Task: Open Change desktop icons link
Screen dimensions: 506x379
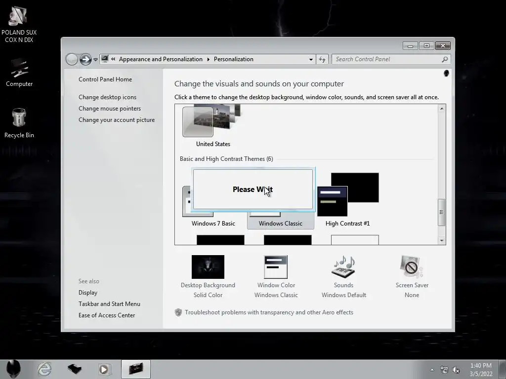Action: pyautogui.click(x=107, y=97)
